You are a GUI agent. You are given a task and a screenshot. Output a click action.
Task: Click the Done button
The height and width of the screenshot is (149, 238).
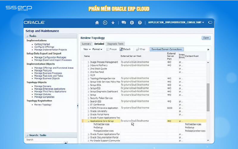[206, 38]
